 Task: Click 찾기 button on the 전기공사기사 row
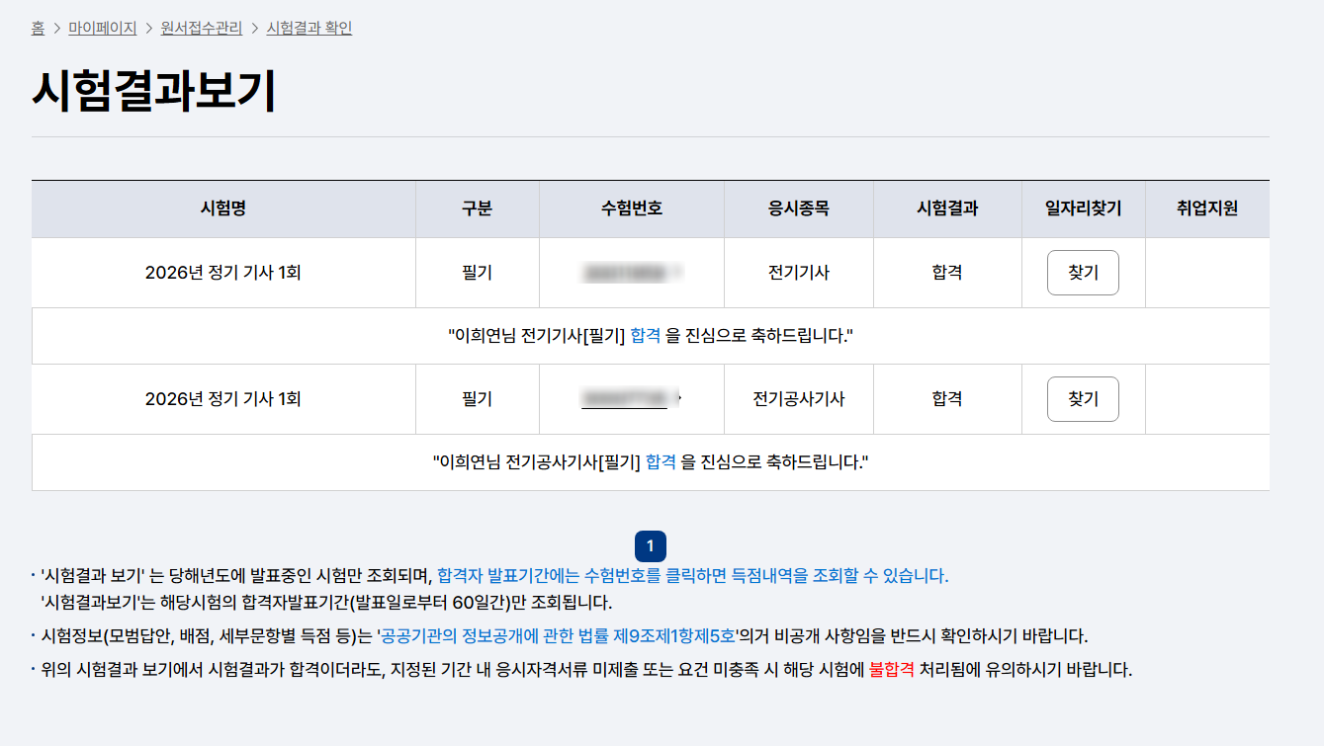pyautogui.click(x=1083, y=398)
